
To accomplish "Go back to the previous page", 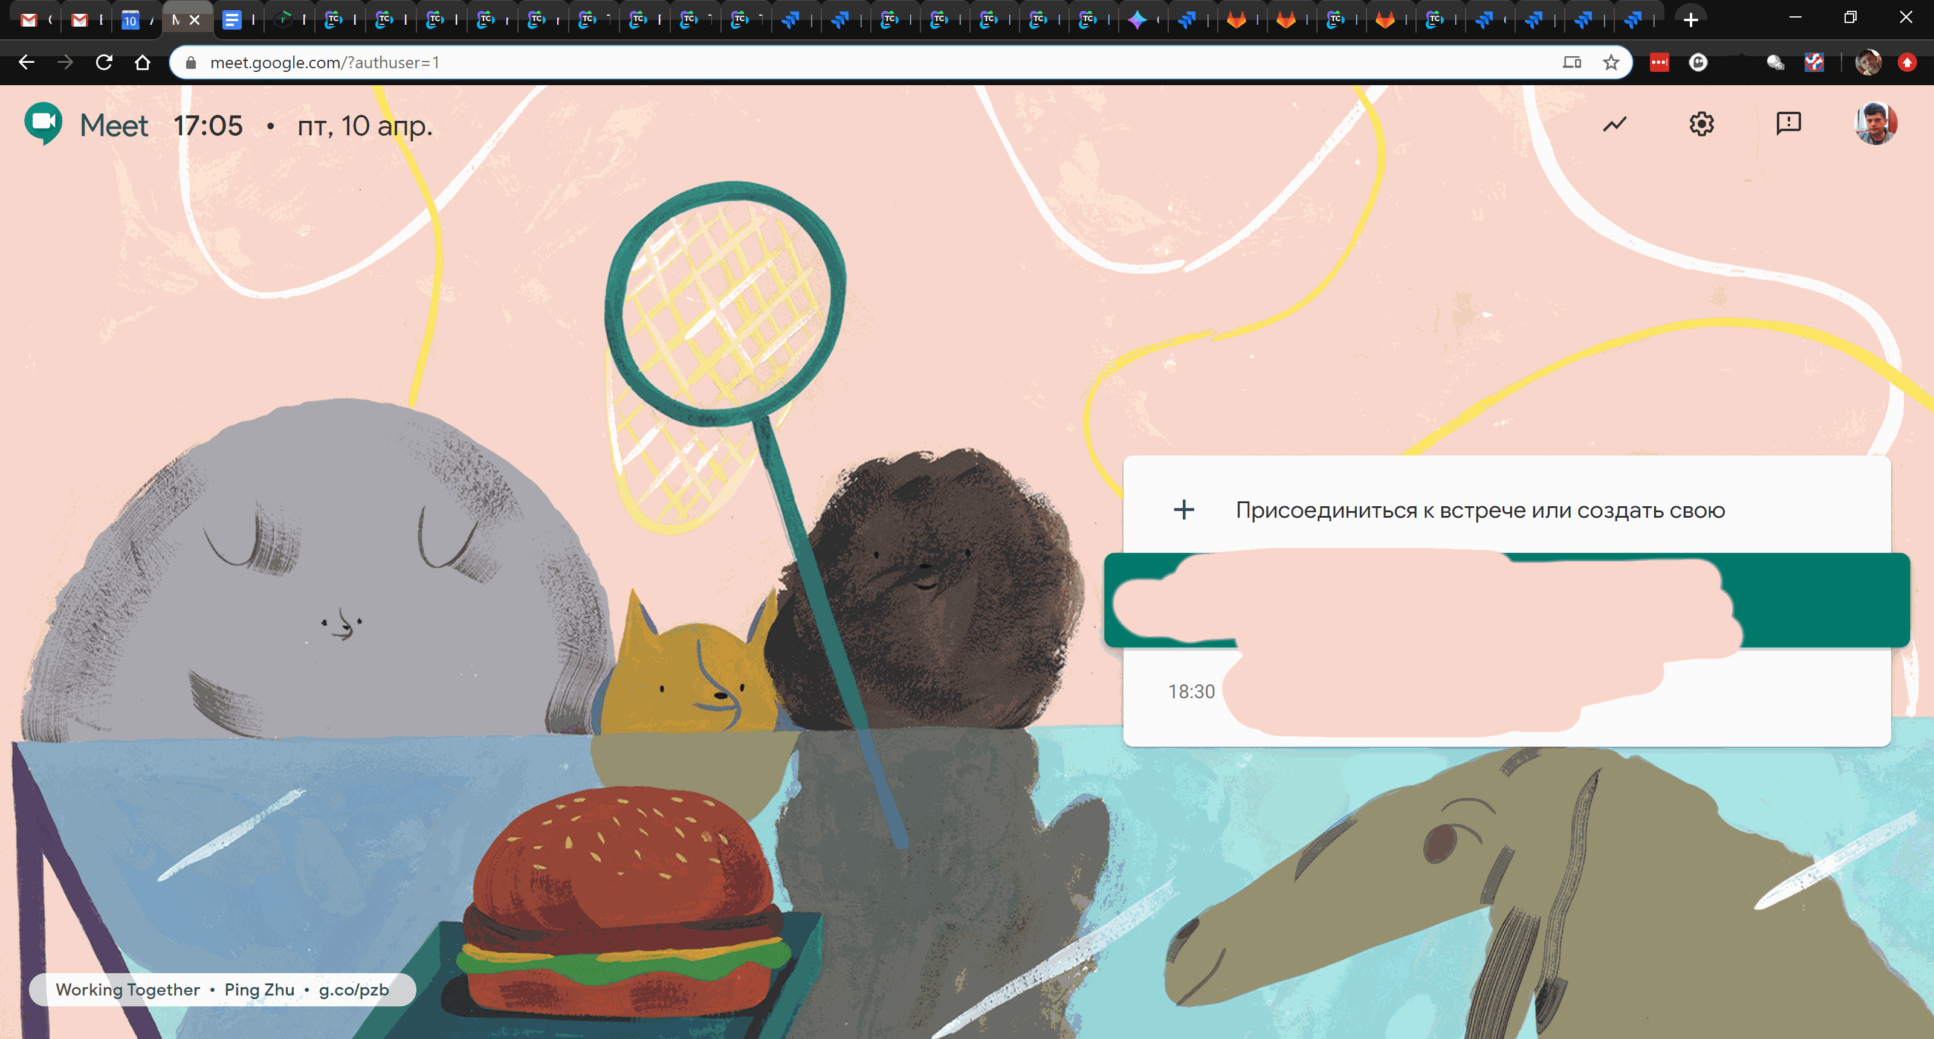I will (26, 62).
